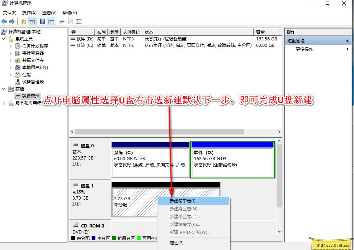Open the Help icon on the toolbar

[x=42, y=21]
